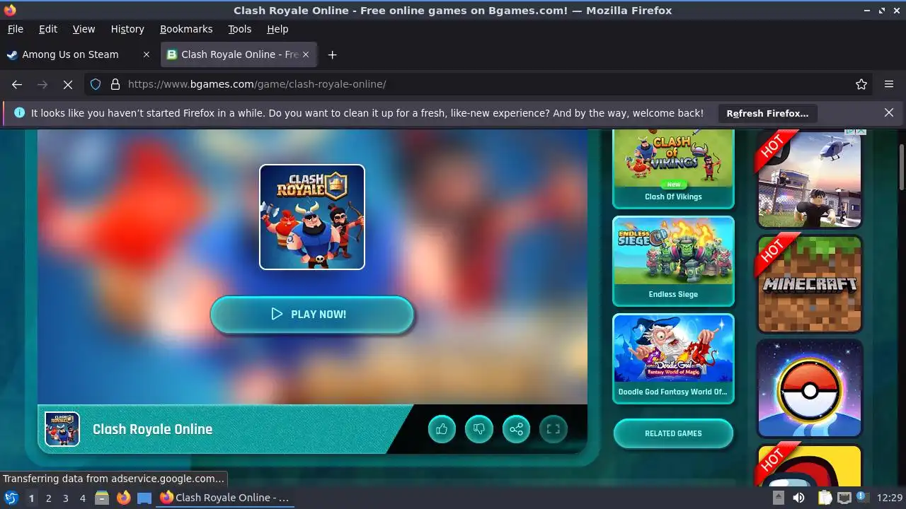Open the Firefox hamburger application menu
This screenshot has height=509, width=906.
tap(889, 84)
